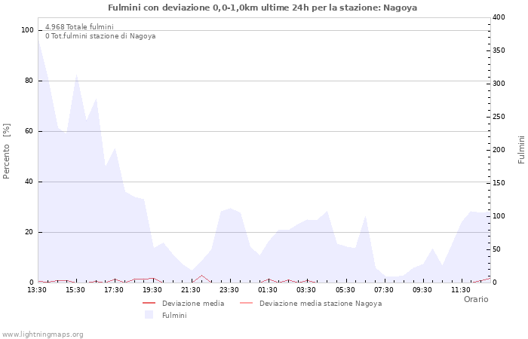Click the 20 percent axis value
Screen dimensions: 528x339
coord(29,232)
